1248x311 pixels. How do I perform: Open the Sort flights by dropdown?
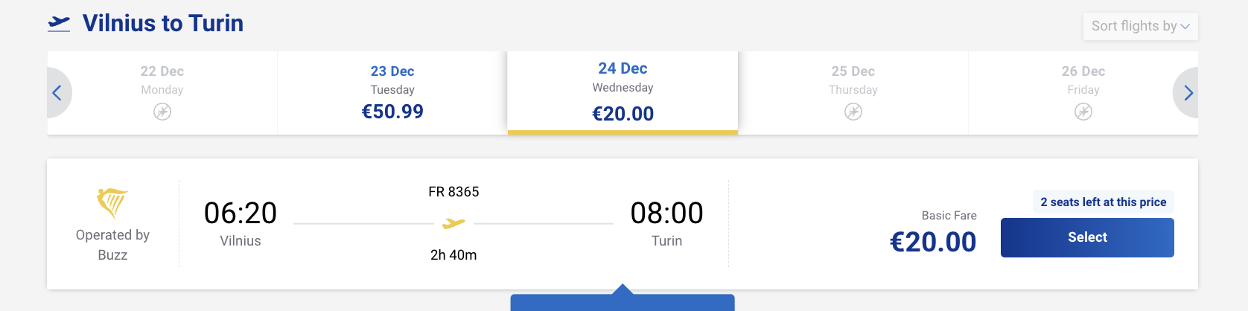pyautogui.click(x=1140, y=26)
